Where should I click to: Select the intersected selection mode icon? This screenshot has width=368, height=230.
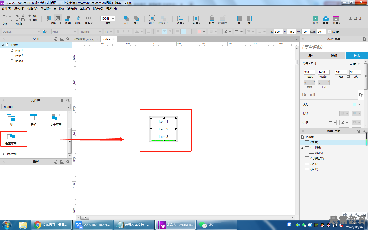[x=49, y=18]
